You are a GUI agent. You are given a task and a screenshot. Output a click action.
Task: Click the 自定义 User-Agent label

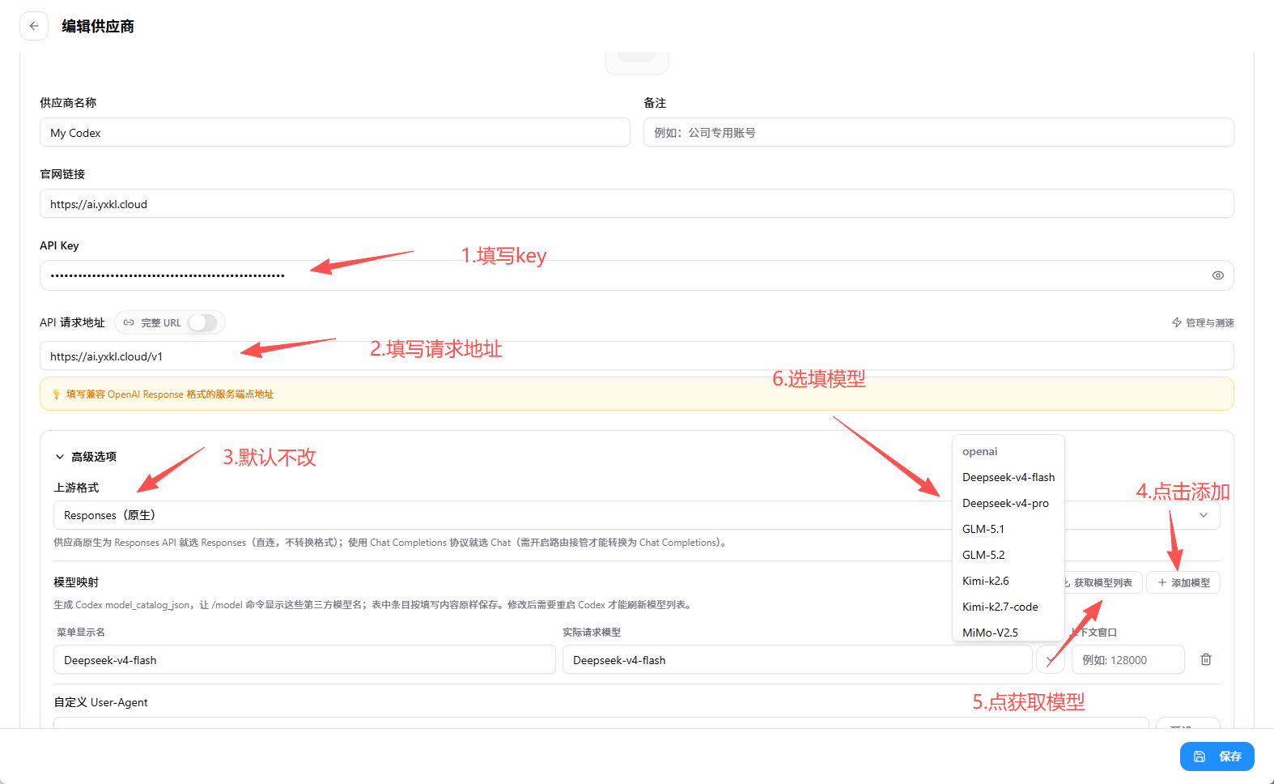pos(100,702)
